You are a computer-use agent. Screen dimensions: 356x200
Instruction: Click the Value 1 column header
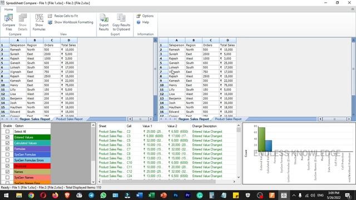click(154, 126)
